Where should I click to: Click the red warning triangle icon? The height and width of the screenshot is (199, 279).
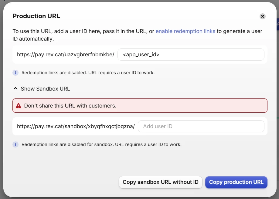click(19, 106)
